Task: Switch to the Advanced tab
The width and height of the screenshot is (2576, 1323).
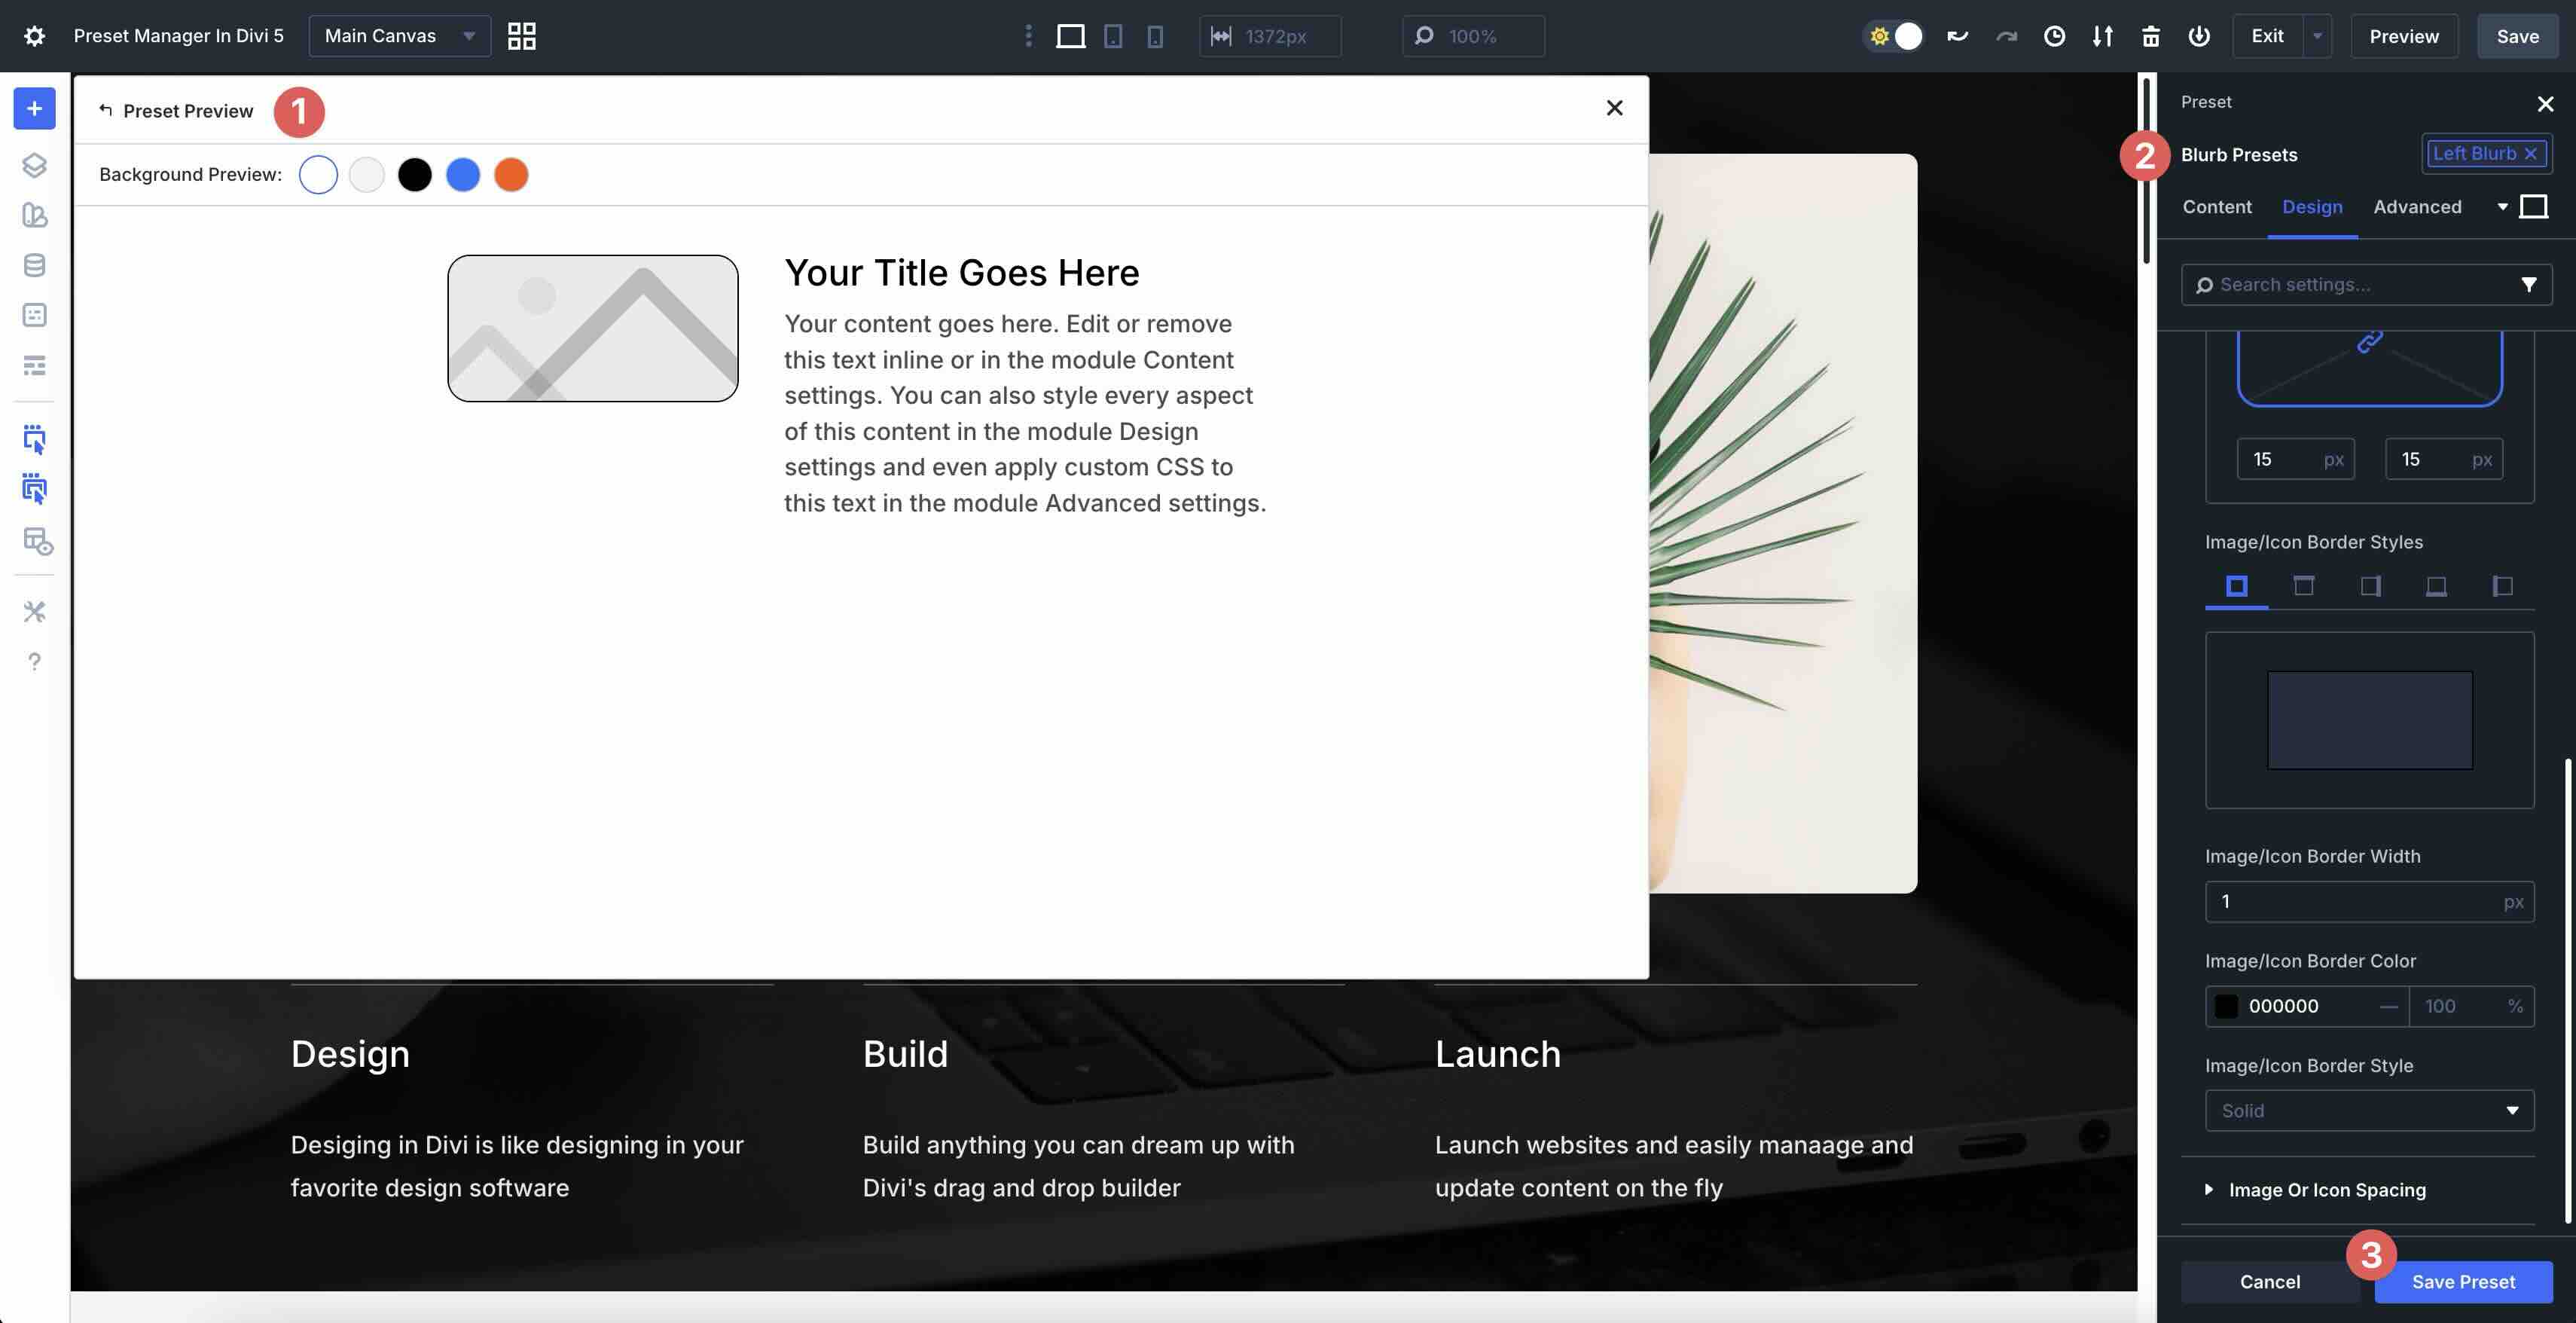Action: pos(2417,207)
